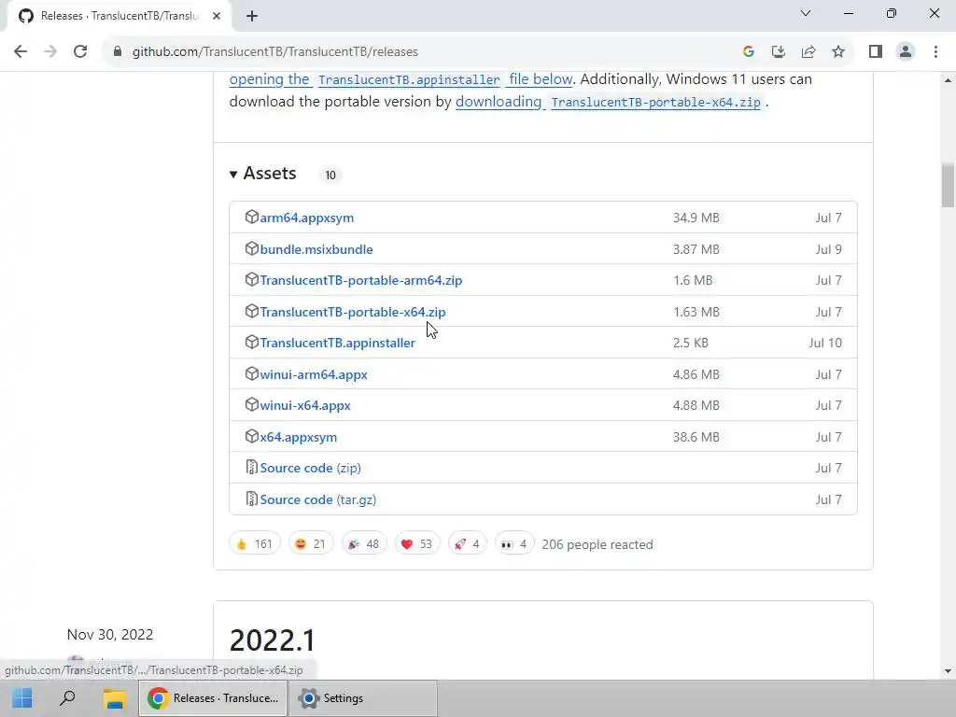Close the Releases TranslucentTB tab
The image size is (956, 717).
point(217,17)
